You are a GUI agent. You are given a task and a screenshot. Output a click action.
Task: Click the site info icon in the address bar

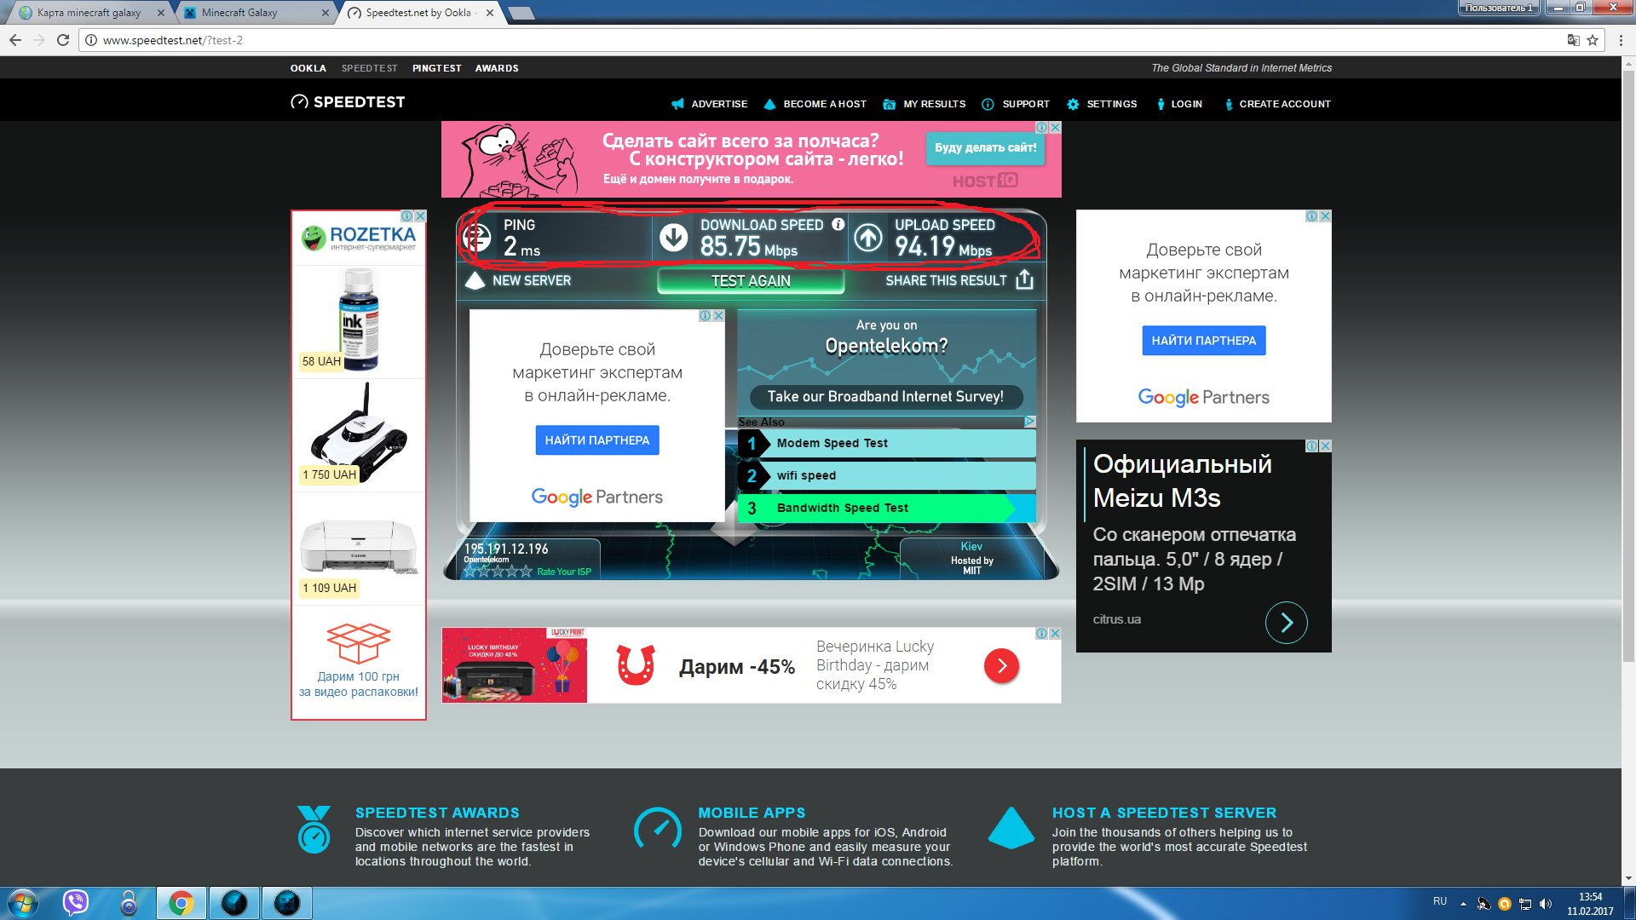[91, 40]
